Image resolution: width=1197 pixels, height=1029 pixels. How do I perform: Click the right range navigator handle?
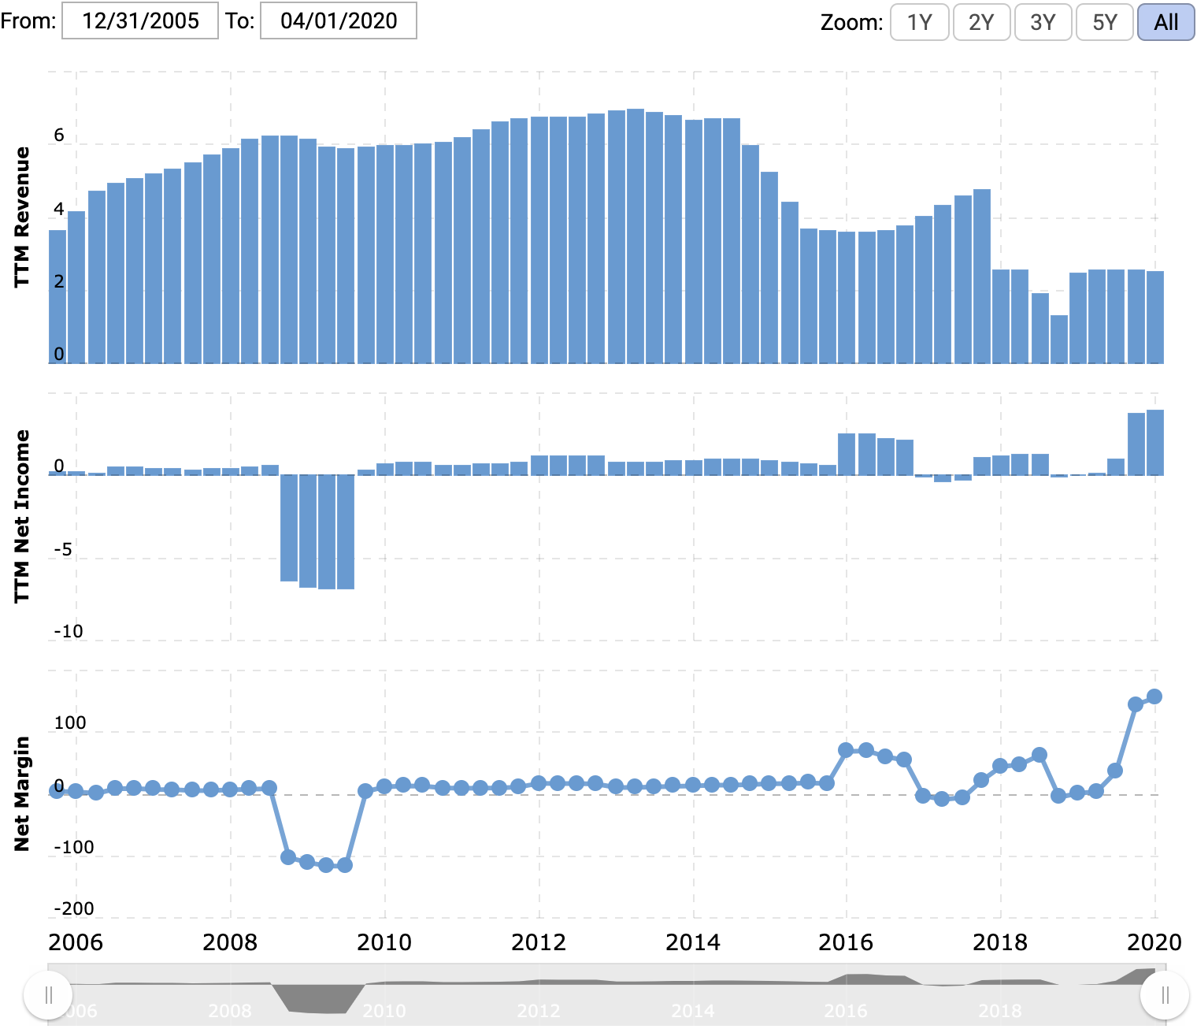tap(1165, 995)
